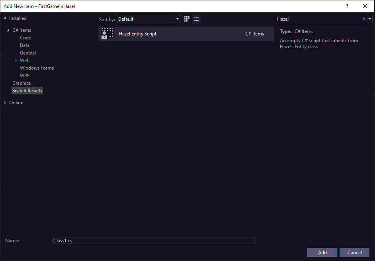Select the Code category
Image resolution: width=375 pixels, height=261 pixels.
(25, 38)
